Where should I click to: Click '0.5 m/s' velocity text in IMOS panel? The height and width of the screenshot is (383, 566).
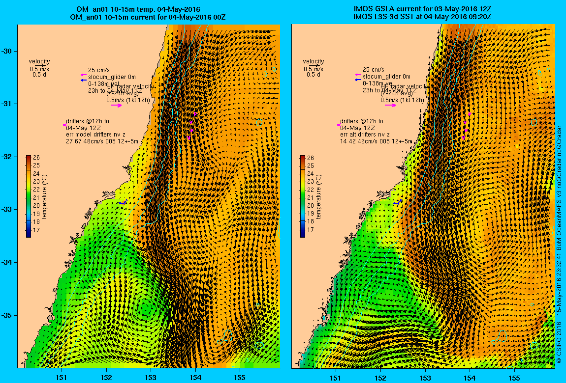[314, 69]
